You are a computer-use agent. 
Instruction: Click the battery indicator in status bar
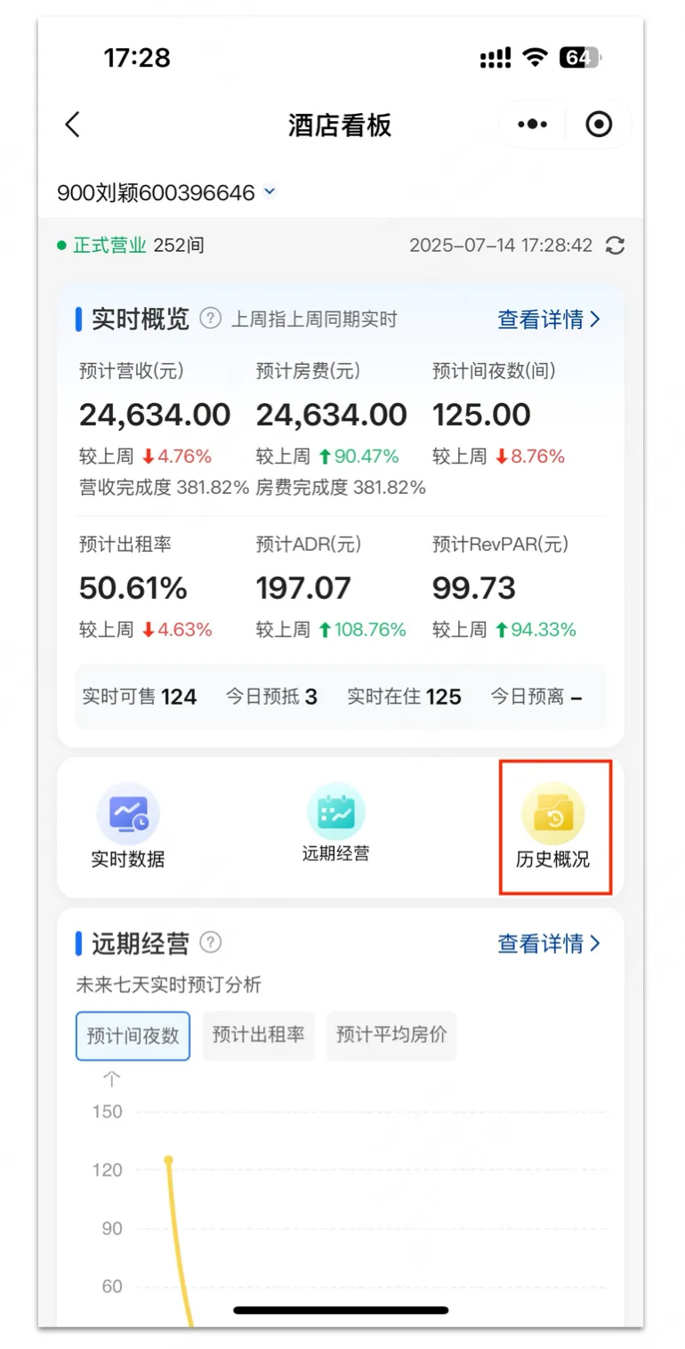coord(580,58)
